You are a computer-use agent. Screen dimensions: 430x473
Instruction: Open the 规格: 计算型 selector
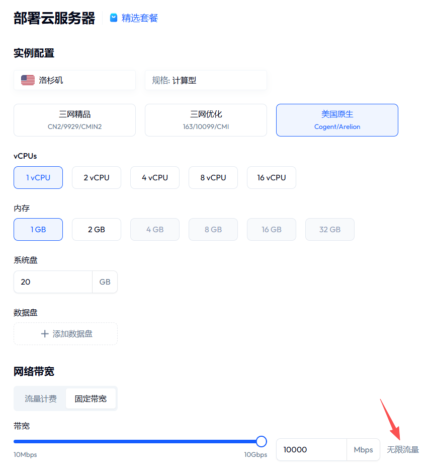tap(206, 80)
